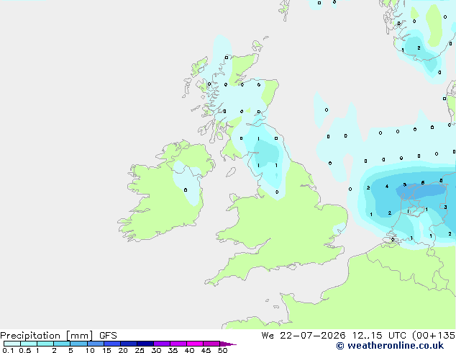Select the 0.1–0.5 mm legend swatch
Viewport: 456px width, 353px height.
pyautogui.click(x=12, y=344)
